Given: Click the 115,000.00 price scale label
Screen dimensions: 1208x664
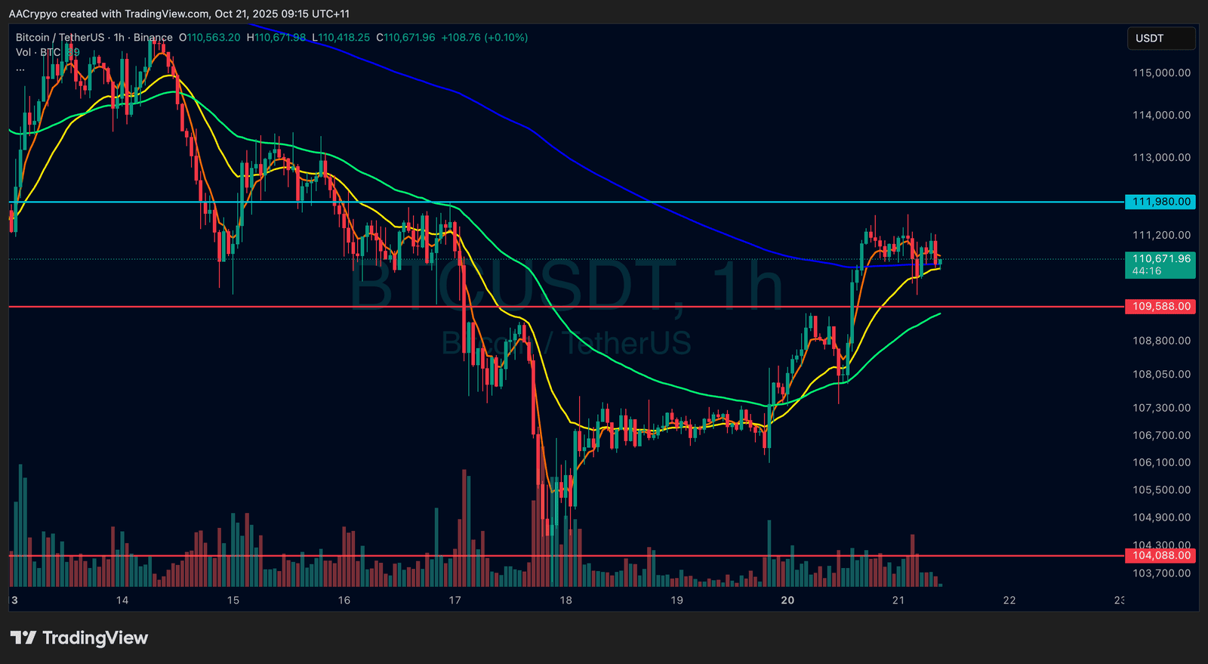Looking at the screenshot, I should (x=1161, y=73).
